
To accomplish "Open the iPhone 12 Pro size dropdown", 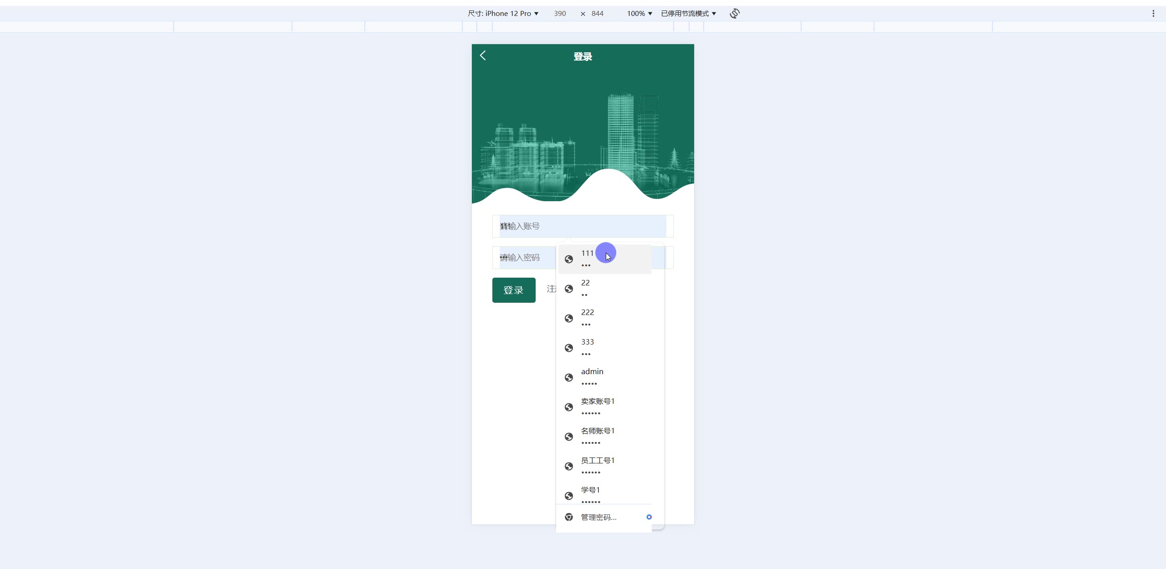I will pyautogui.click(x=503, y=14).
